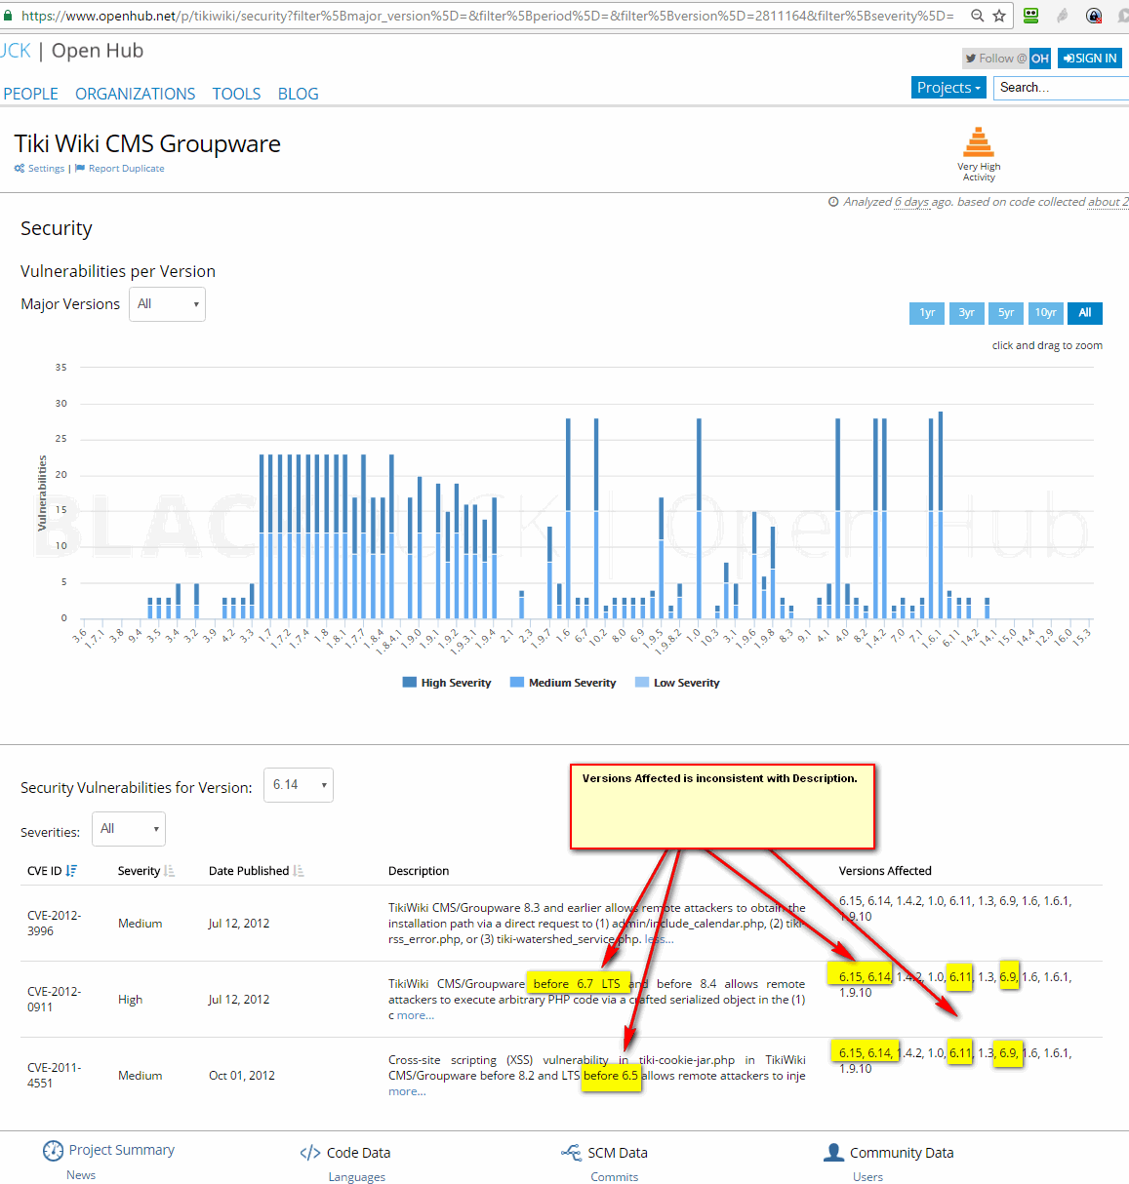The height and width of the screenshot is (1184, 1129).
Task: Sort by CVE ID column
Action: click(53, 871)
